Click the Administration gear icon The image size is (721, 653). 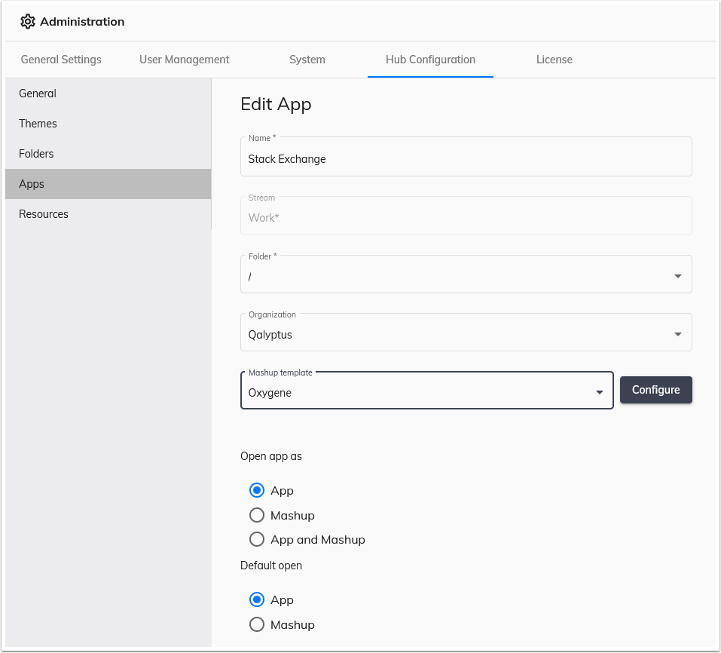(28, 21)
